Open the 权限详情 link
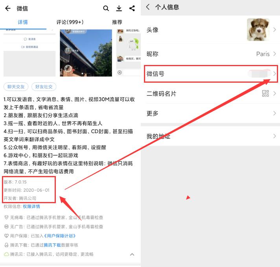Viewport: 280px width, 267px height. click(x=31, y=207)
